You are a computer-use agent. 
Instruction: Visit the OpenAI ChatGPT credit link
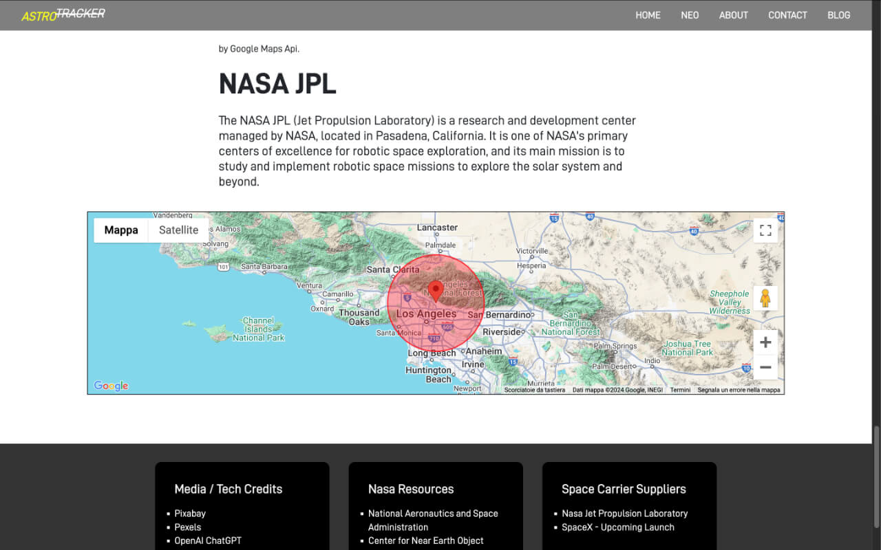coord(208,540)
